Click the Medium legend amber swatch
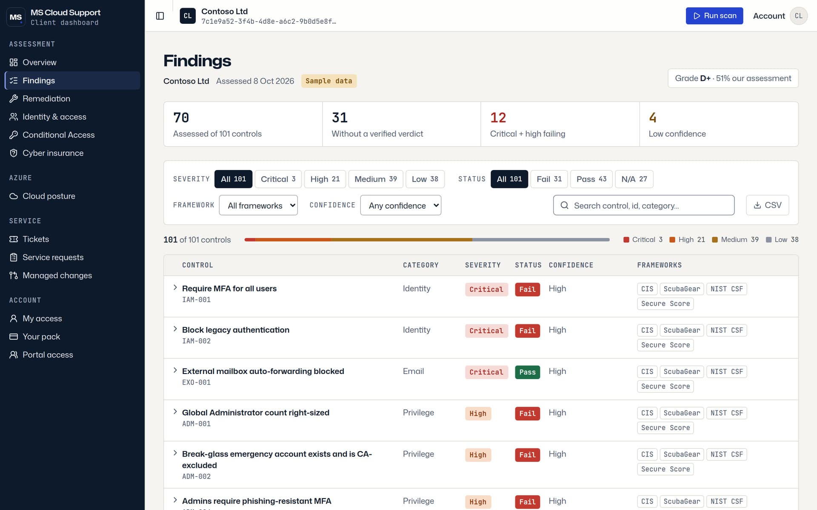This screenshot has width=817, height=510. [715, 240]
